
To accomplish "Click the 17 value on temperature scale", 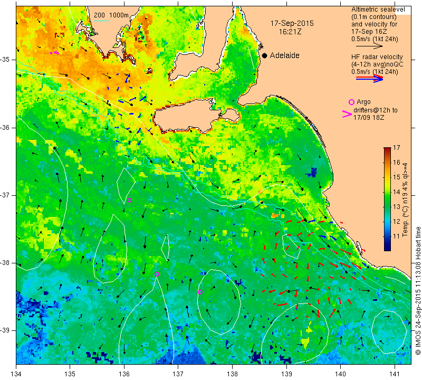I will 397,148.
